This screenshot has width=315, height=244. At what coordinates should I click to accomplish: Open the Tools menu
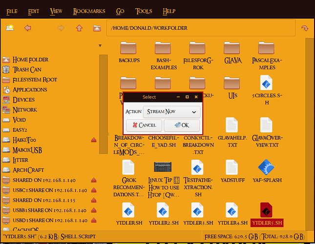coord(144,11)
